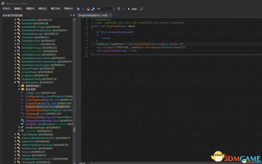Screen dimensions: 262x164
Task: Click the green start debugging button
Action: tap(129, 9)
